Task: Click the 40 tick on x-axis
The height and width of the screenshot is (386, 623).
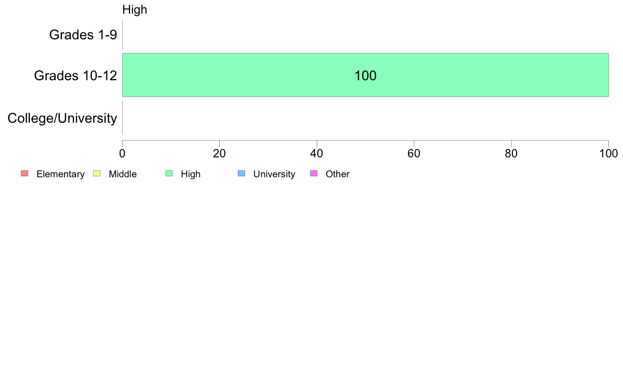Action: [x=317, y=154]
